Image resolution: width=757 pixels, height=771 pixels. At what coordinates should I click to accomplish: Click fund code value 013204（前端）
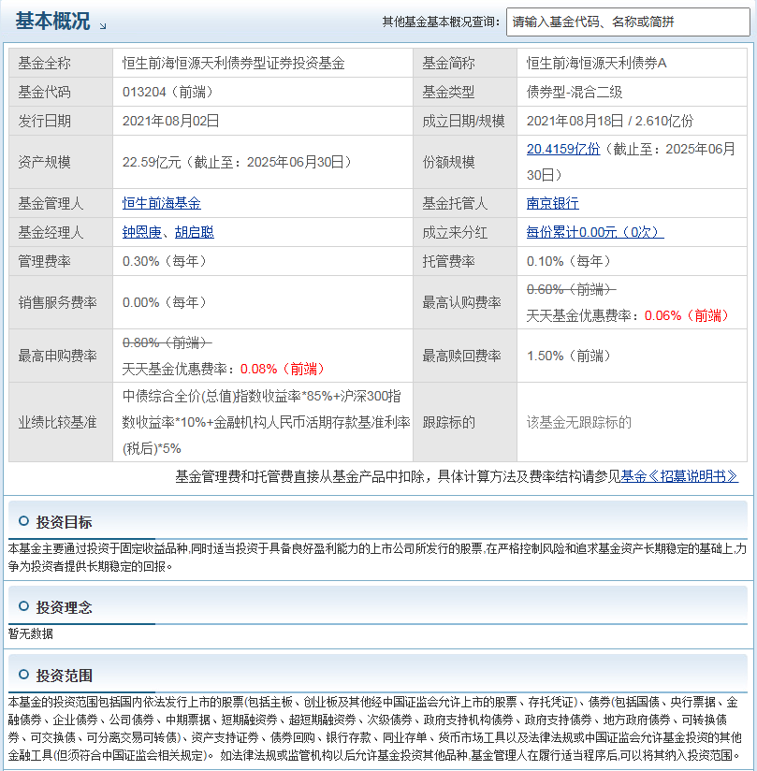pos(167,92)
